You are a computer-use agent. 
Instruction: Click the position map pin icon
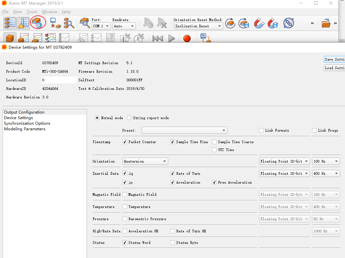111,38
